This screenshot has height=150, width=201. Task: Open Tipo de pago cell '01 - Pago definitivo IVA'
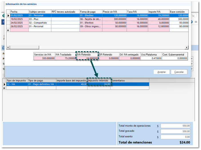[x=42, y=84]
